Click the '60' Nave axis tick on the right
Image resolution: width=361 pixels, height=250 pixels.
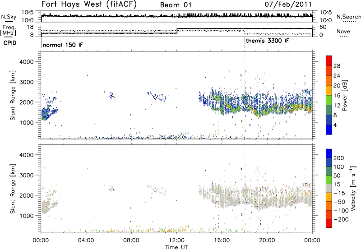tap(323, 27)
